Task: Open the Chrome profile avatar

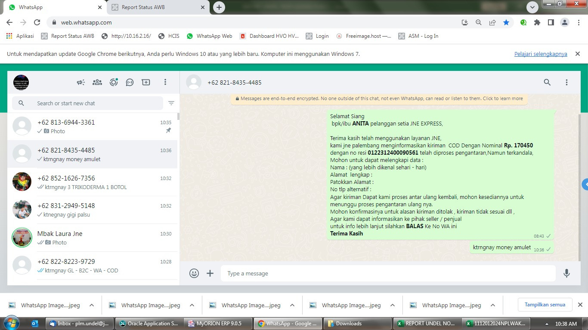Action: coord(565,22)
